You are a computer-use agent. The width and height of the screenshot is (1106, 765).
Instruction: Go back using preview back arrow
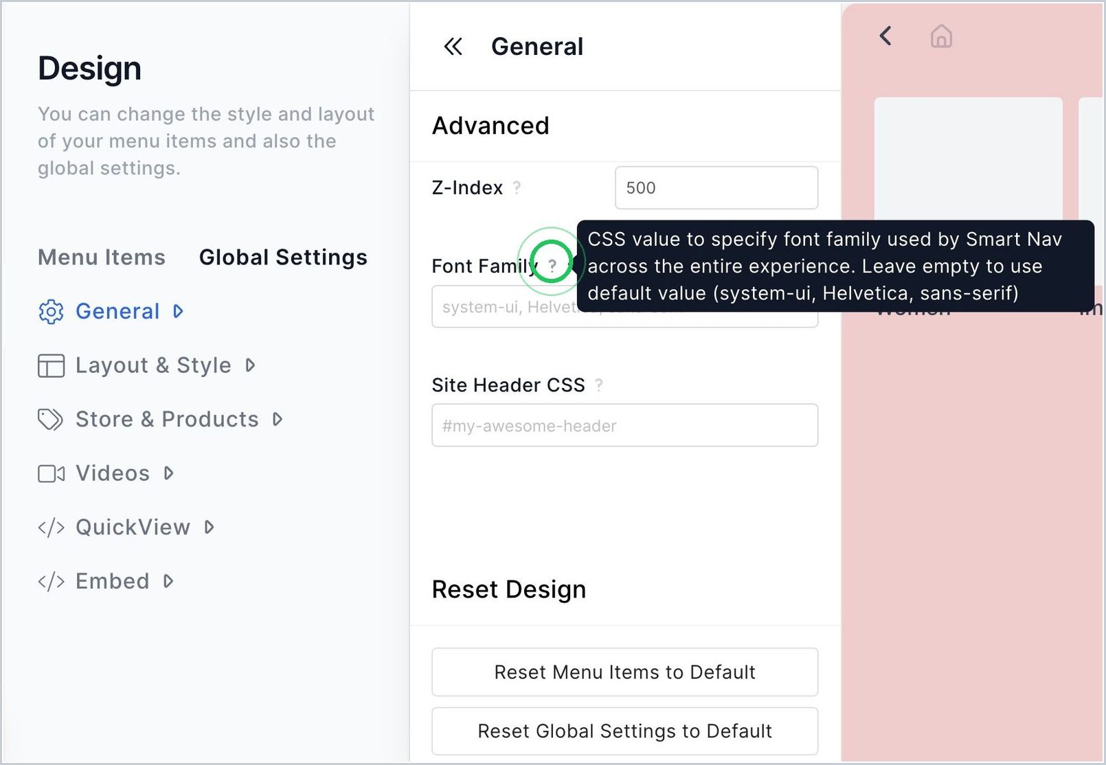coord(885,36)
